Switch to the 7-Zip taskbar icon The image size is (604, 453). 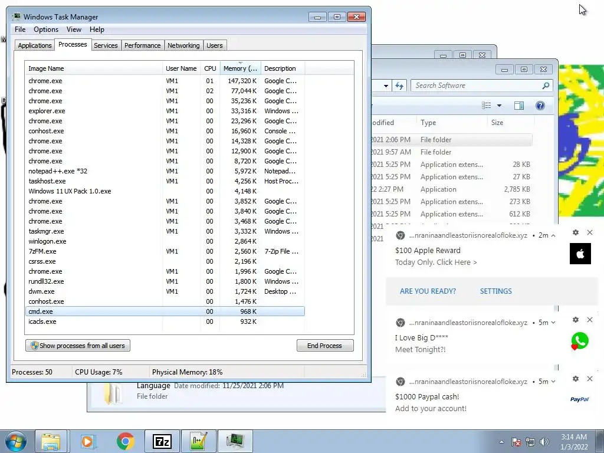point(162,441)
